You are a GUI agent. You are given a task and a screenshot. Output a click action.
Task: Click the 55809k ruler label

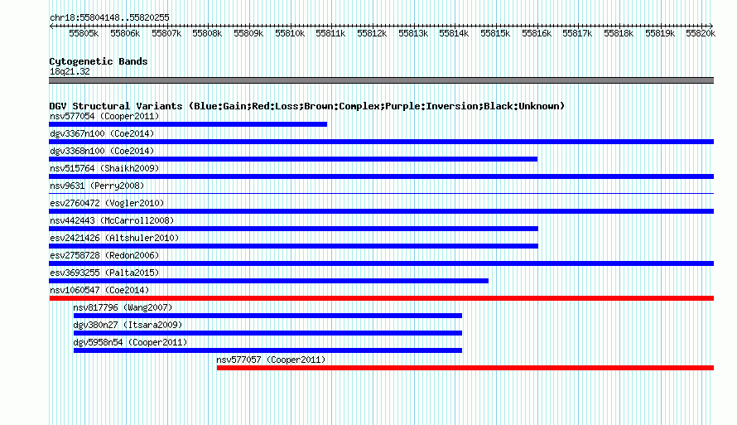tap(248, 33)
